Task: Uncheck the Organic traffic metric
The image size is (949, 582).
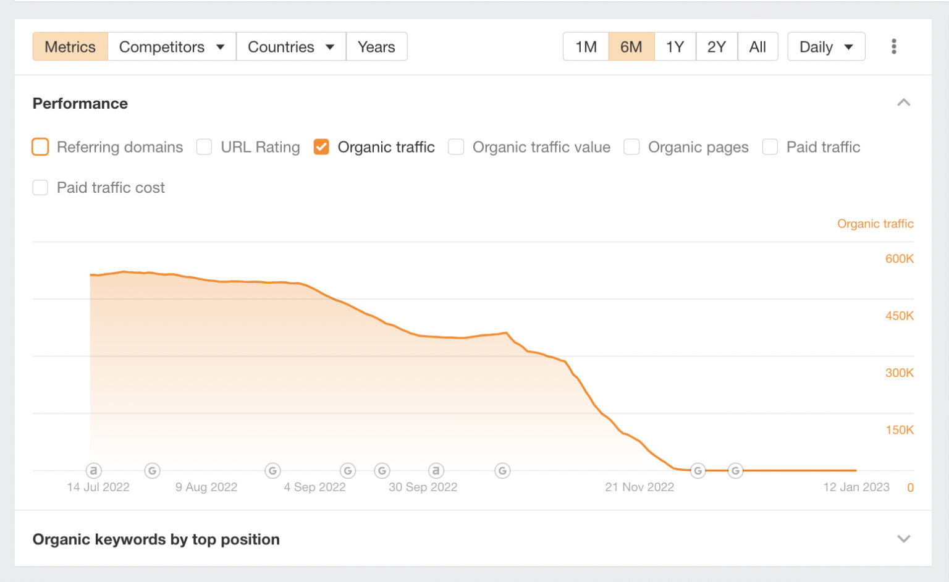Action: pyautogui.click(x=321, y=147)
